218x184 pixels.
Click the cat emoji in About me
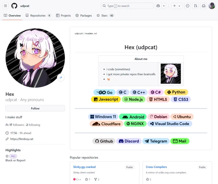pos(108,79)
